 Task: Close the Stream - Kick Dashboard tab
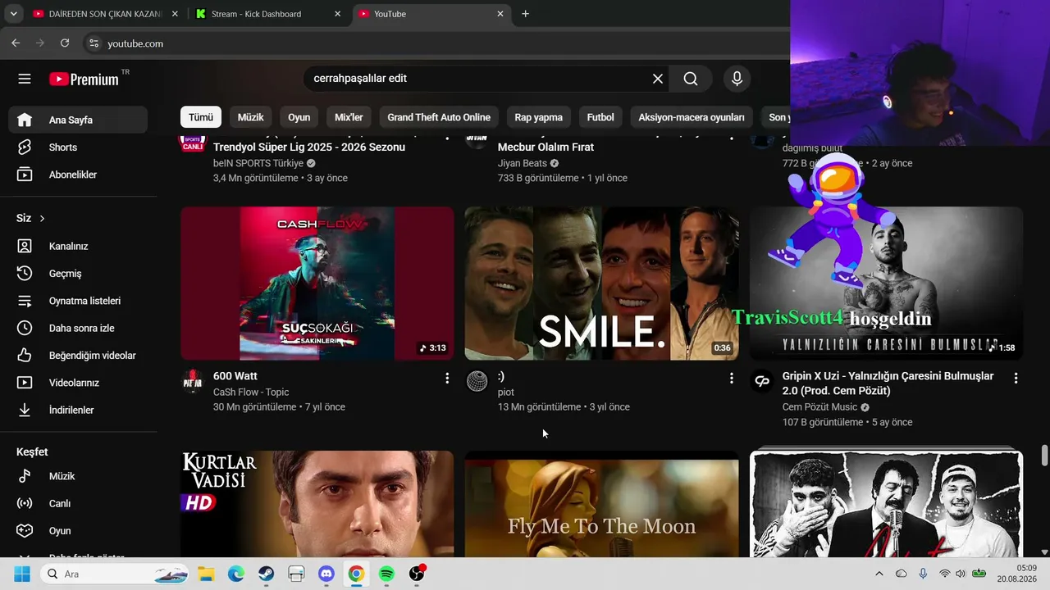[338, 14]
